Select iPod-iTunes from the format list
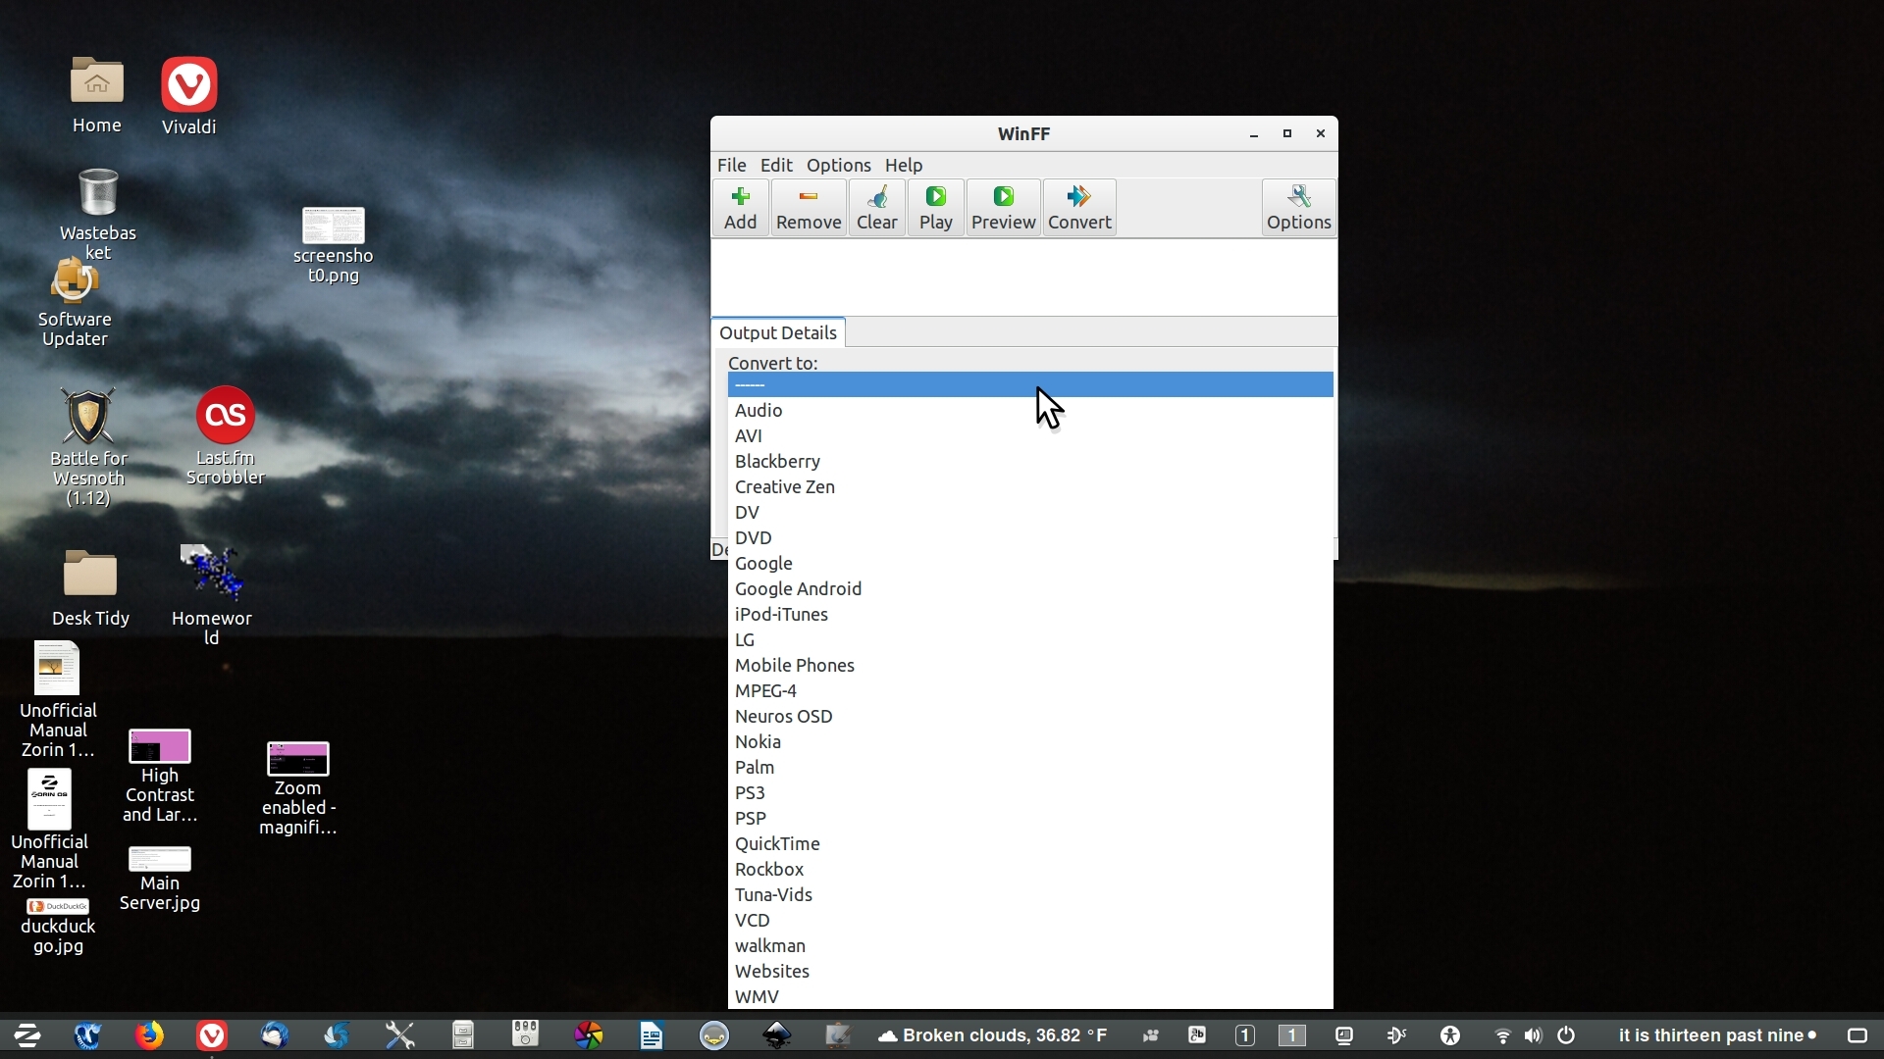This screenshot has width=1884, height=1059. pyautogui.click(x=781, y=613)
